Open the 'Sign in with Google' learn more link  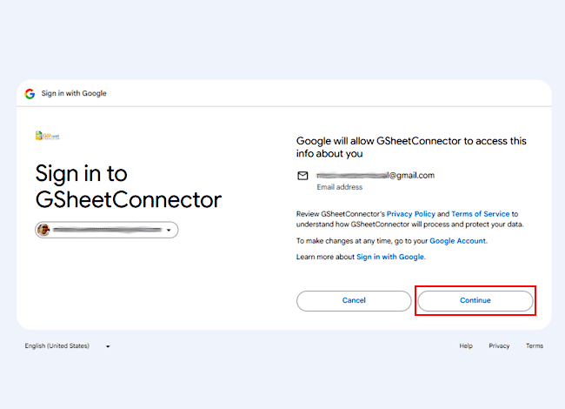pyautogui.click(x=390, y=257)
